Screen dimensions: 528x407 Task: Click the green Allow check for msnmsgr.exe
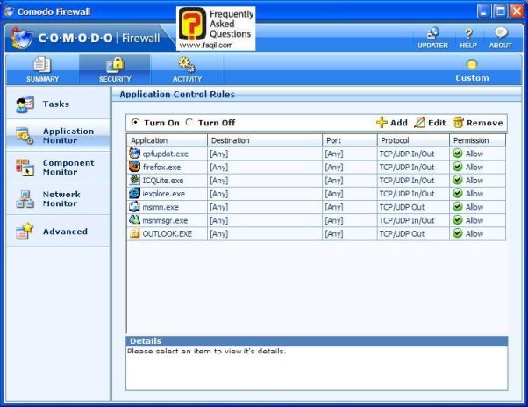tap(457, 220)
